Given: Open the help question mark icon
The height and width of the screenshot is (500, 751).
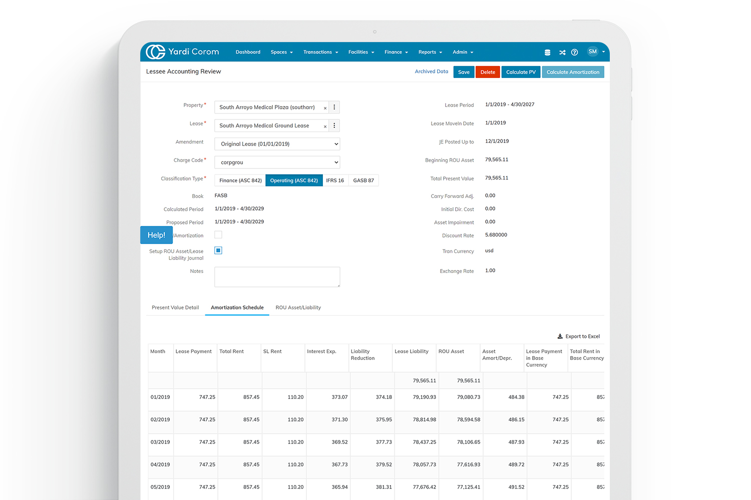Looking at the screenshot, I should tap(574, 52).
